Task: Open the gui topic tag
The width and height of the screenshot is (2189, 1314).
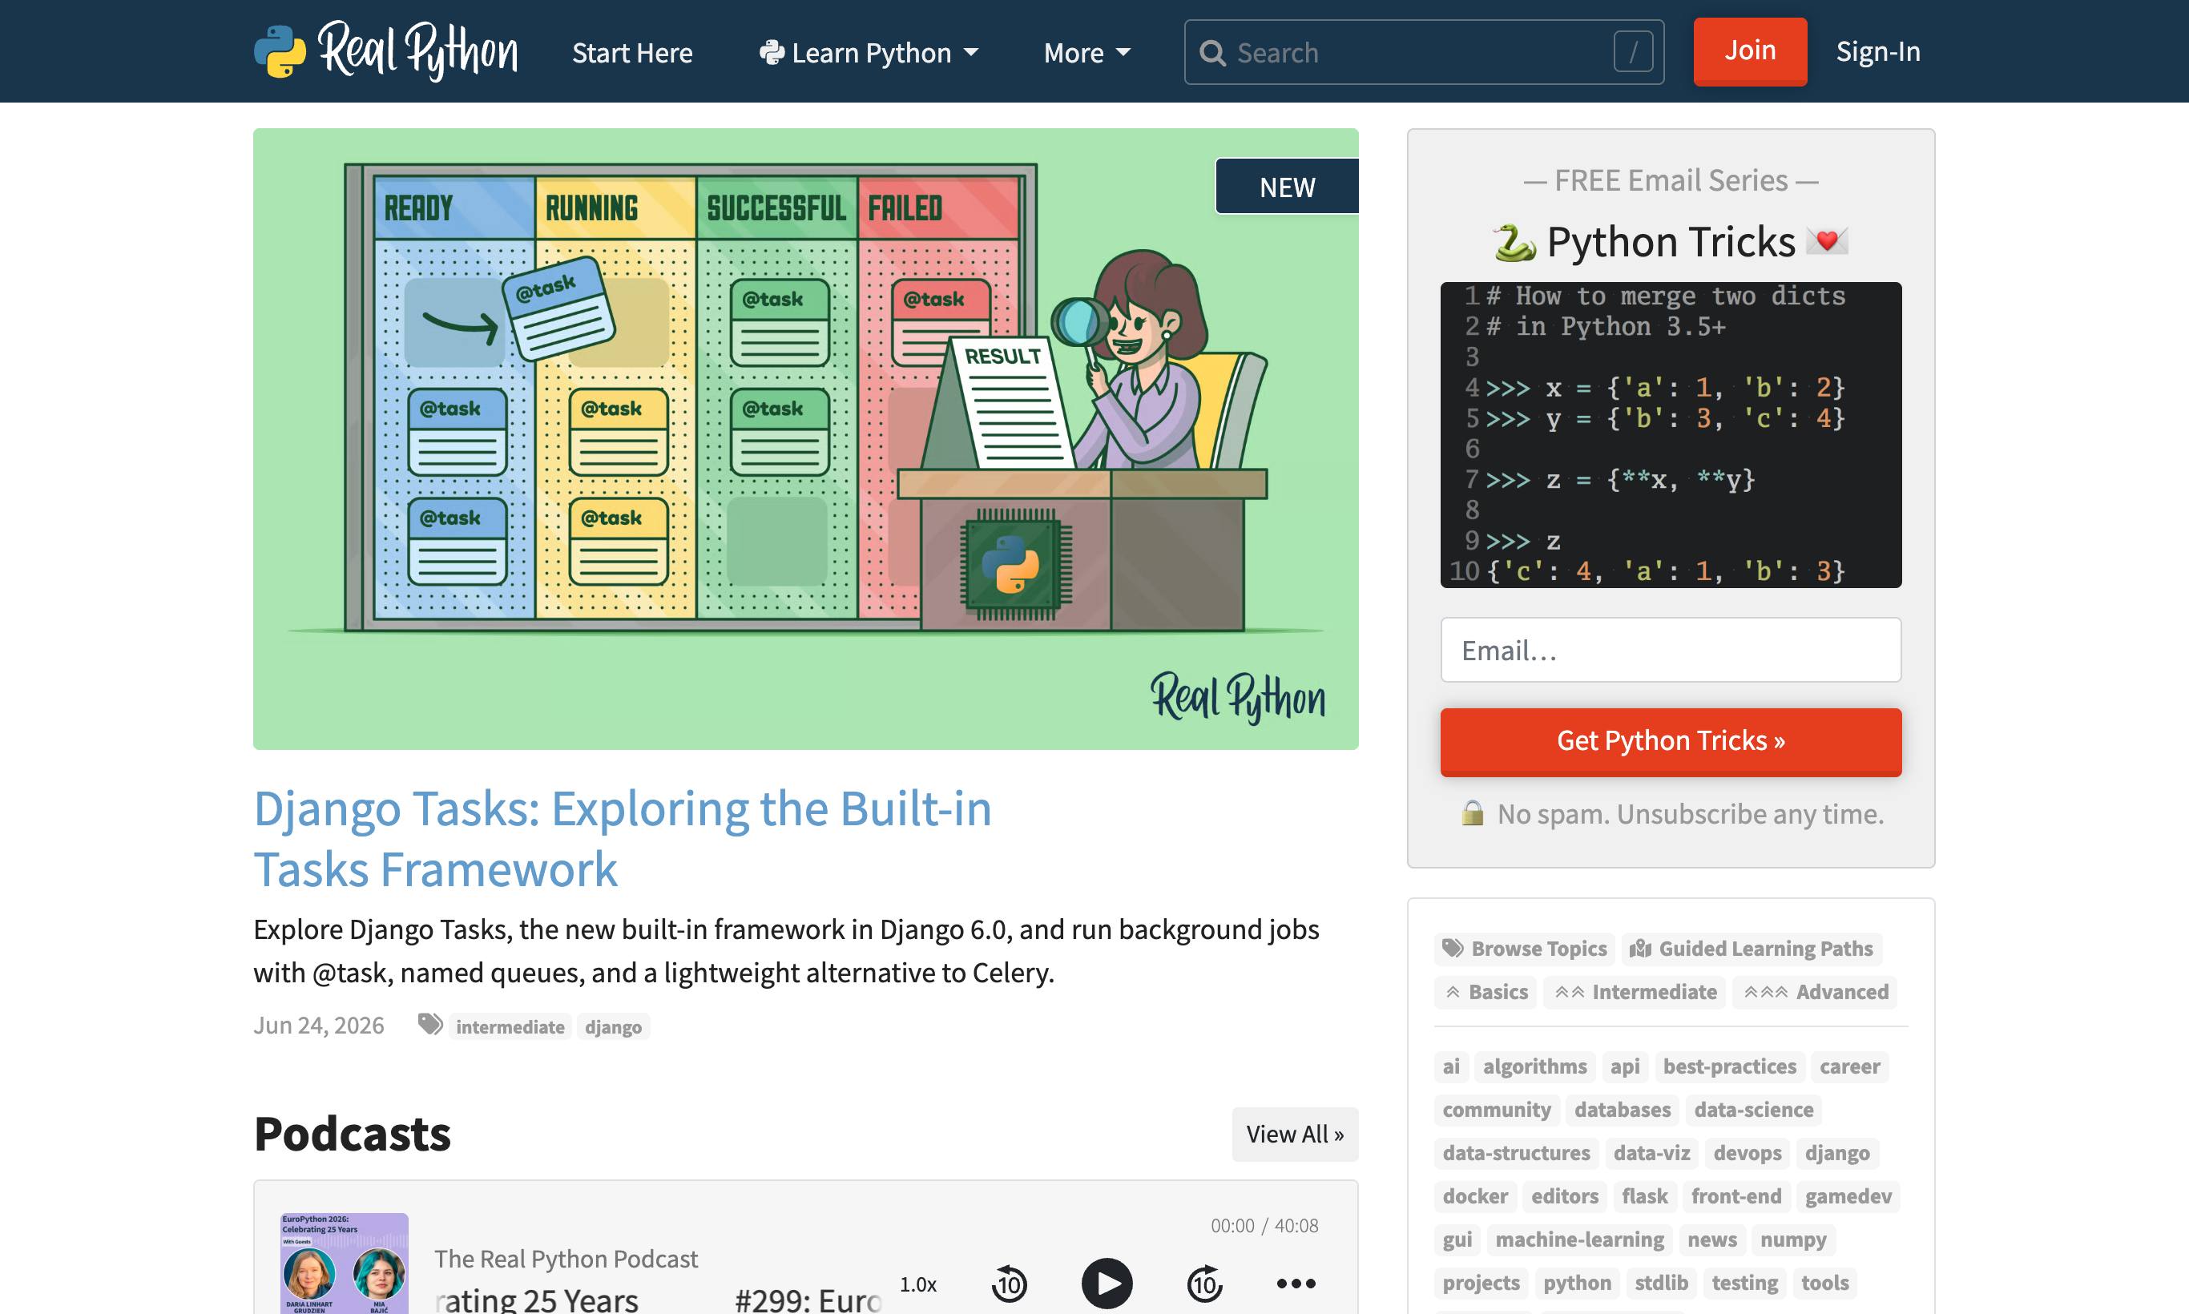Action: coord(1457,1239)
